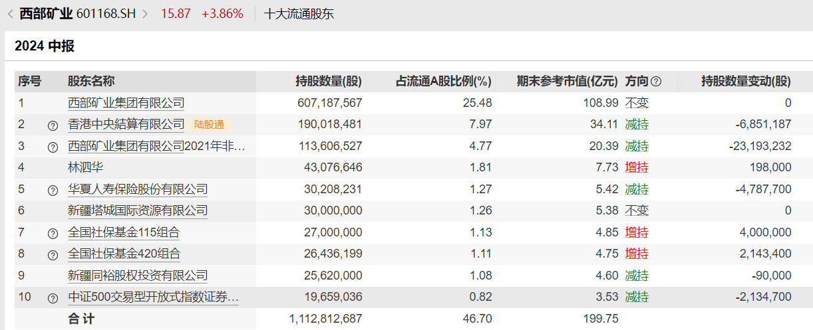Image resolution: width=813 pixels, height=330 pixels.
Task: Click the 占流通A股比例(%) column header
Action: click(x=444, y=82)
